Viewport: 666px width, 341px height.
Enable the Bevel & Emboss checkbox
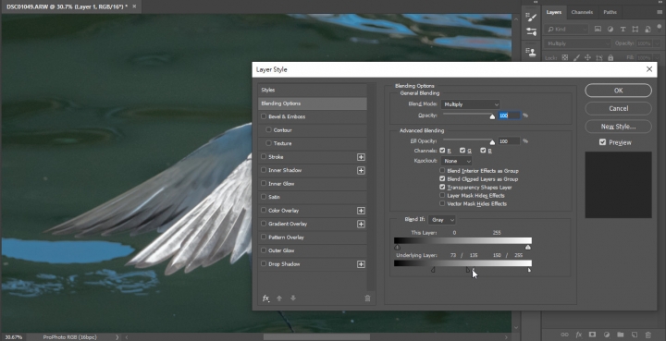pos(264,116)
